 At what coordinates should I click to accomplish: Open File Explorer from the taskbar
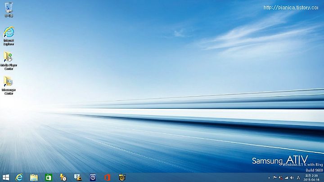(34, 178)
